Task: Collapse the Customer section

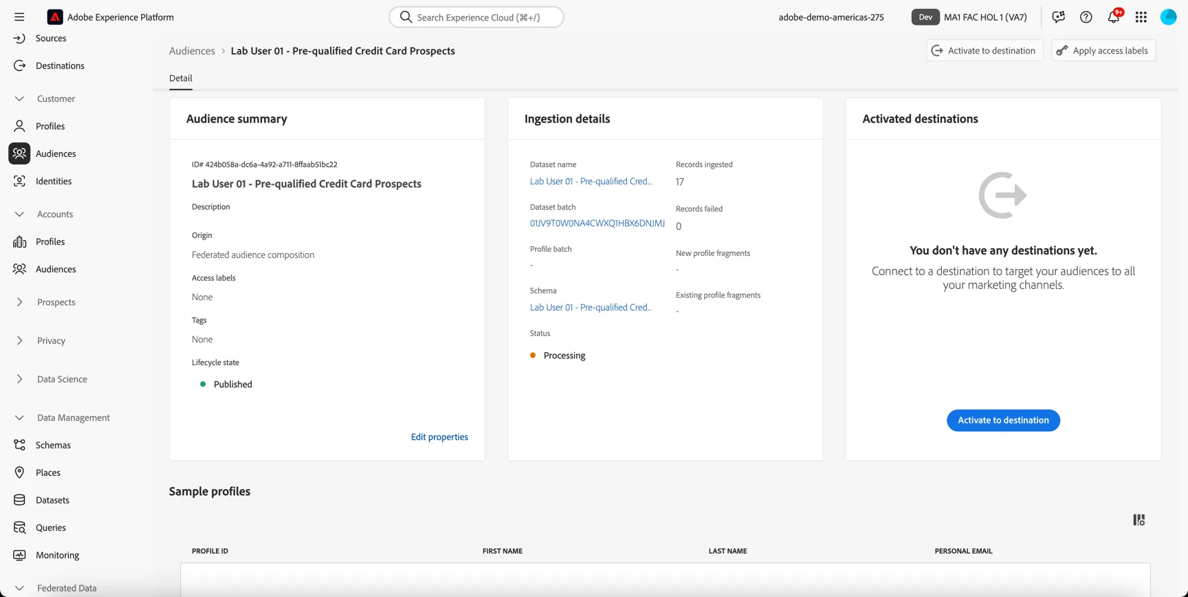Action: [x=19, y=98]
